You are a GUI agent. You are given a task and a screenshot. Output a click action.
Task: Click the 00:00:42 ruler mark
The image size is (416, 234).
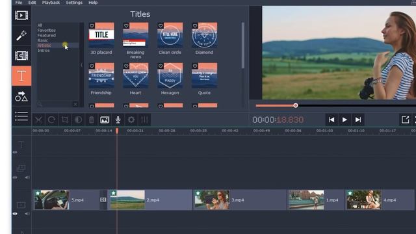(229, 131)
